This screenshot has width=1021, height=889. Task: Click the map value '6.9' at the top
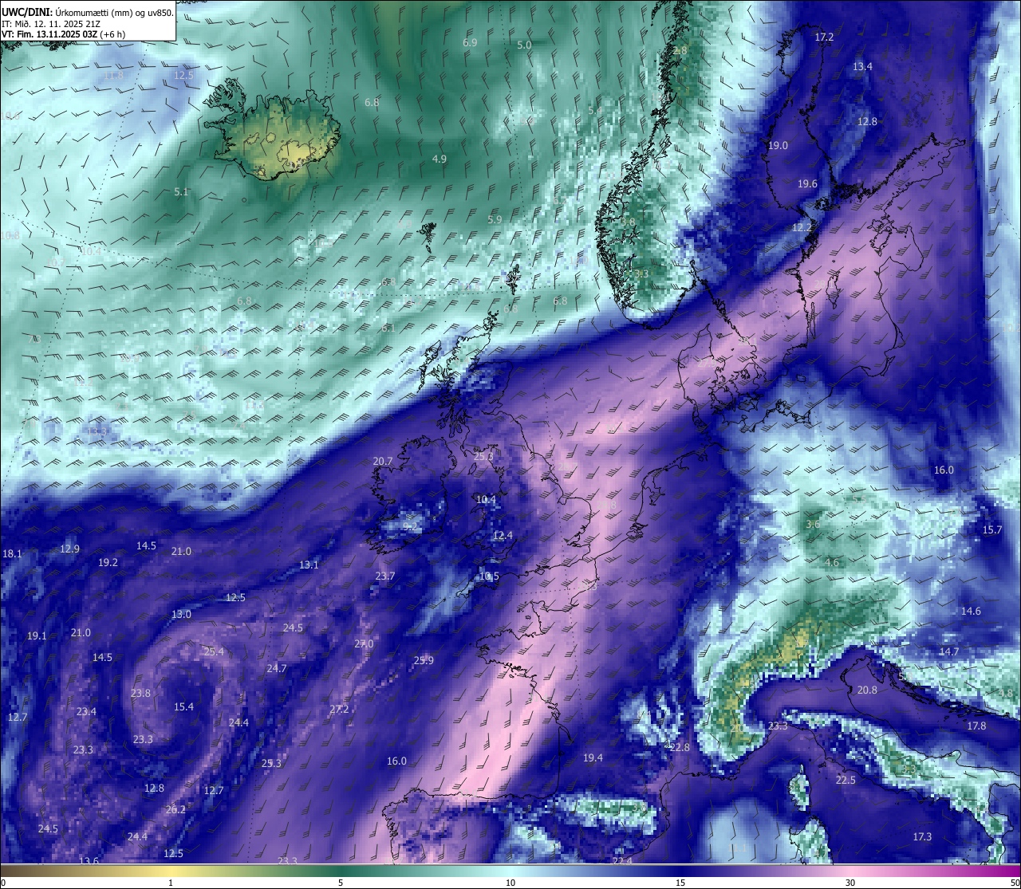pyautogui.click(x=470, y=42)
